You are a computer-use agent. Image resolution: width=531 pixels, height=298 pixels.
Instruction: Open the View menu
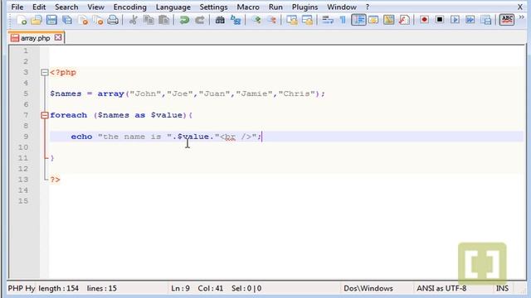[x=96, y=7]
